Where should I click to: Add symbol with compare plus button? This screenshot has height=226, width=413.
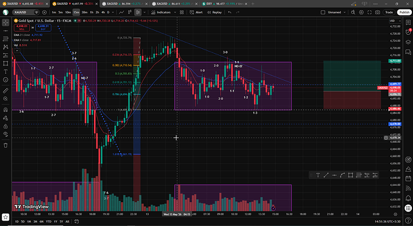click(44, 13)
